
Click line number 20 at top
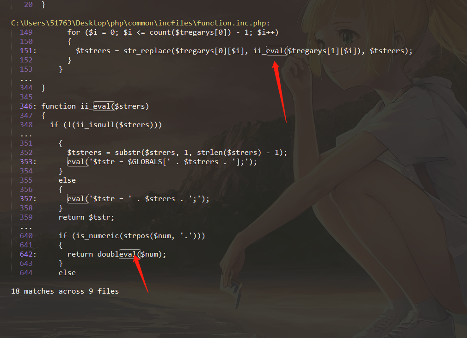(28, 5)
